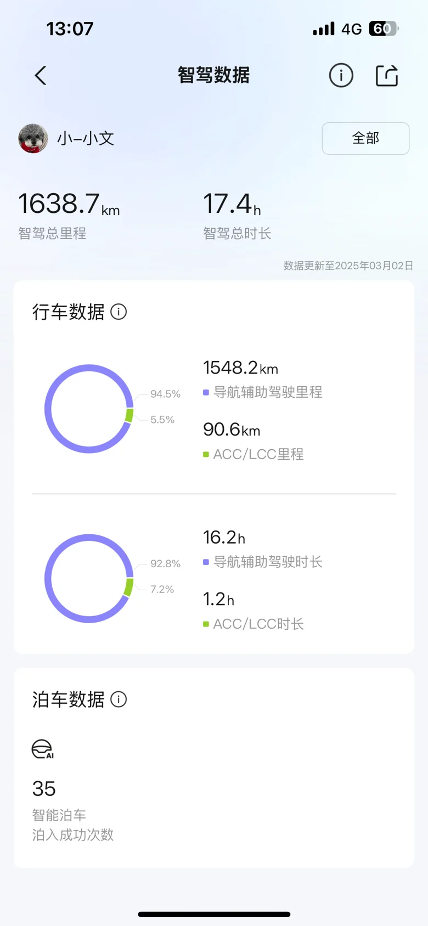This screenshot has width=428, height=926.
Task: Select the purple 导航辅助驾驶里程 legend square
Action: pos(206,392)
